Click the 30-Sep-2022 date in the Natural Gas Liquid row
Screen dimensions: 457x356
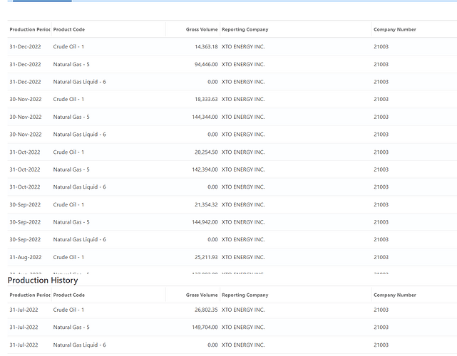(25, 239)
